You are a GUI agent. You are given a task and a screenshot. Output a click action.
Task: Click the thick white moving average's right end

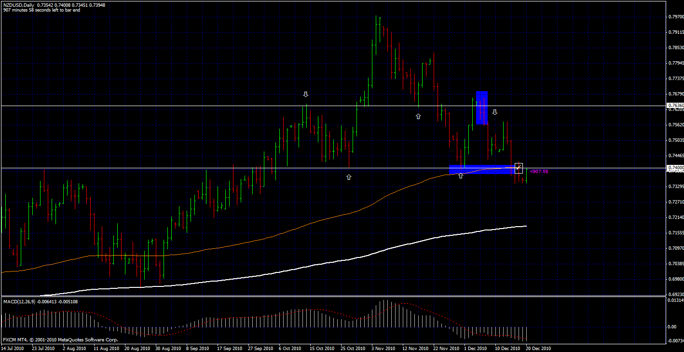[x=525, y=226]
